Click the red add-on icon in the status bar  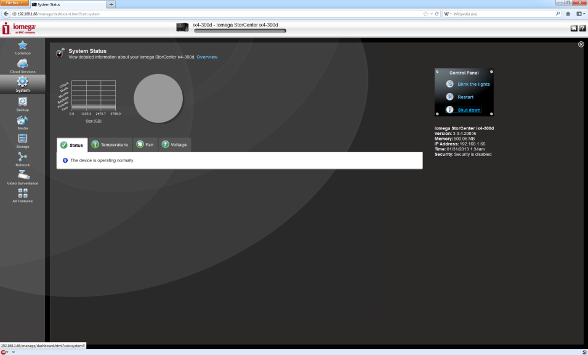coord(3,352)
